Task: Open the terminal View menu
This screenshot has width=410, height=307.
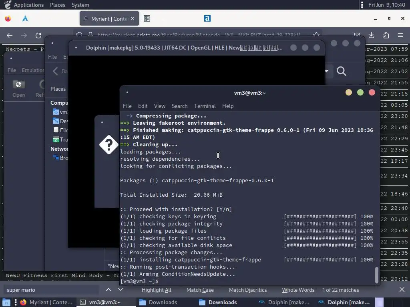Action: (159, 106)
